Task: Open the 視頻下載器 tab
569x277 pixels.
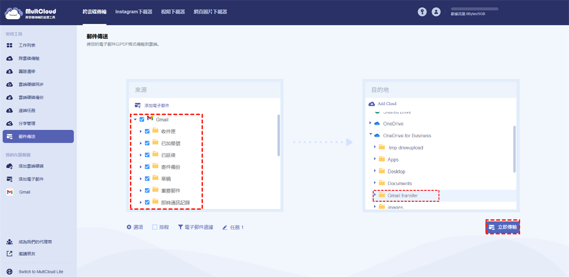Action: pyautogui.click(x=173, y=12)
